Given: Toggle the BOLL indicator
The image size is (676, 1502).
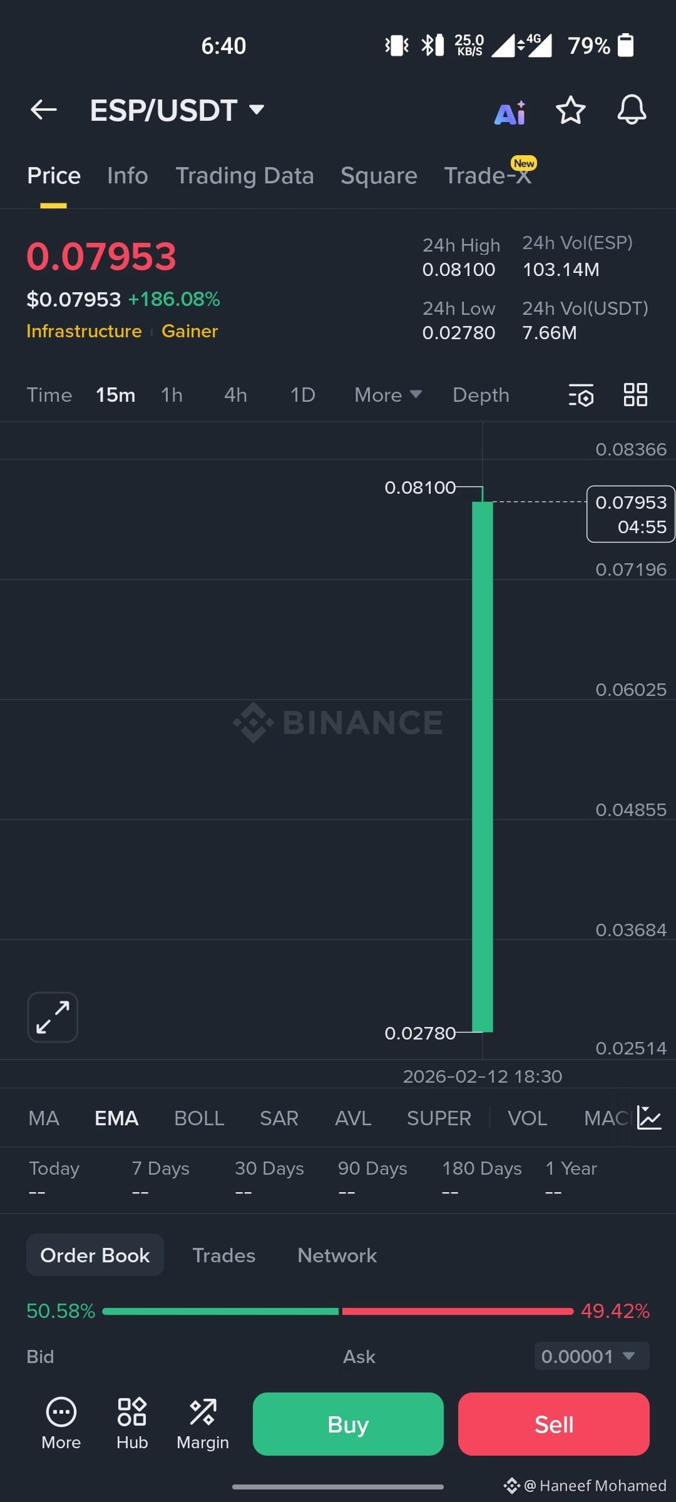Looking at the screenshot, I should click(x=199, y=1118).
